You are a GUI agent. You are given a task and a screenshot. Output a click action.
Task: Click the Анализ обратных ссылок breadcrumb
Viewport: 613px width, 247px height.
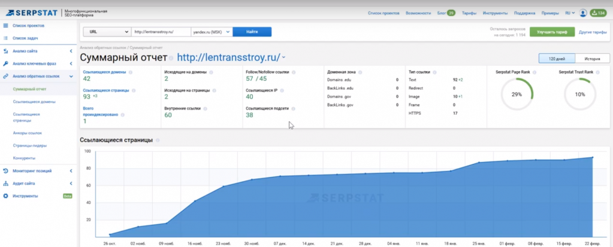[103, 48]
